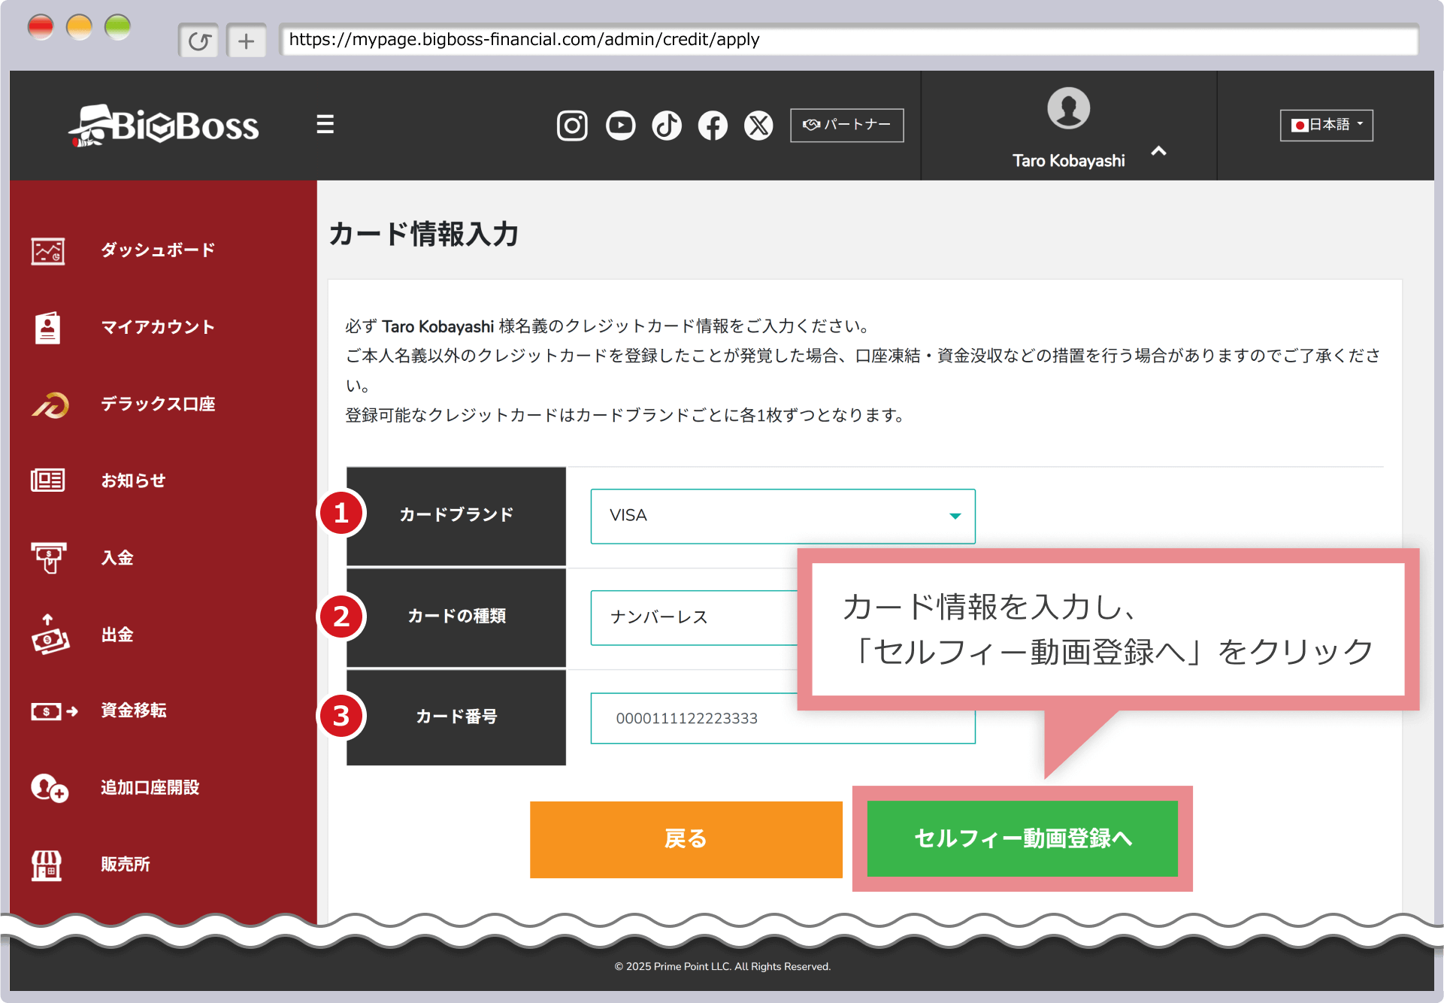The width and height of the screenshot is (1444, 1003).
Task: Open the ナンバーレス card type dropdown
Action: (693, 617)
